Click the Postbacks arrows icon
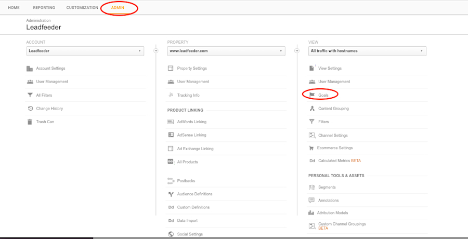 coord(171,180)
